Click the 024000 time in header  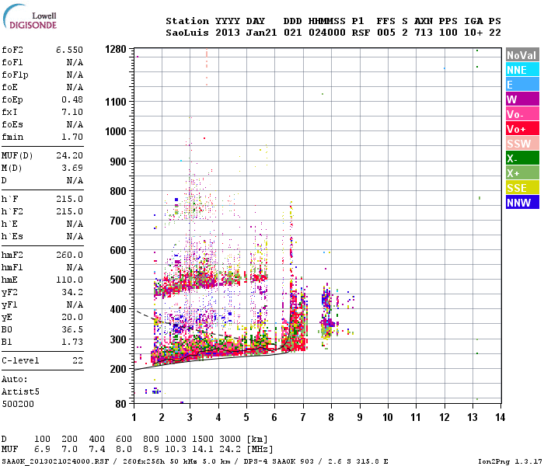327,33
